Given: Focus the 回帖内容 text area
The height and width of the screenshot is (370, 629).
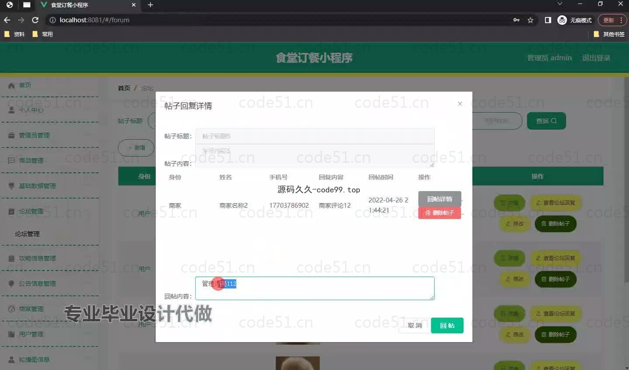Looking at the screenshot, I should pos(315,288).
